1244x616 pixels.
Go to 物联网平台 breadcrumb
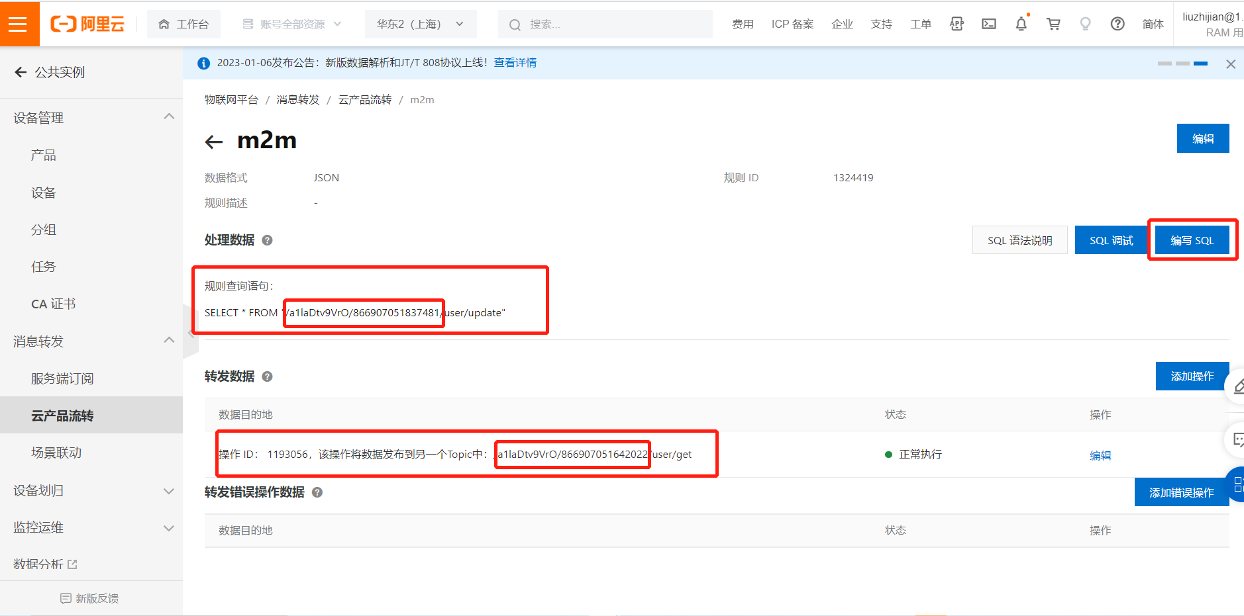tap(231, 100)
